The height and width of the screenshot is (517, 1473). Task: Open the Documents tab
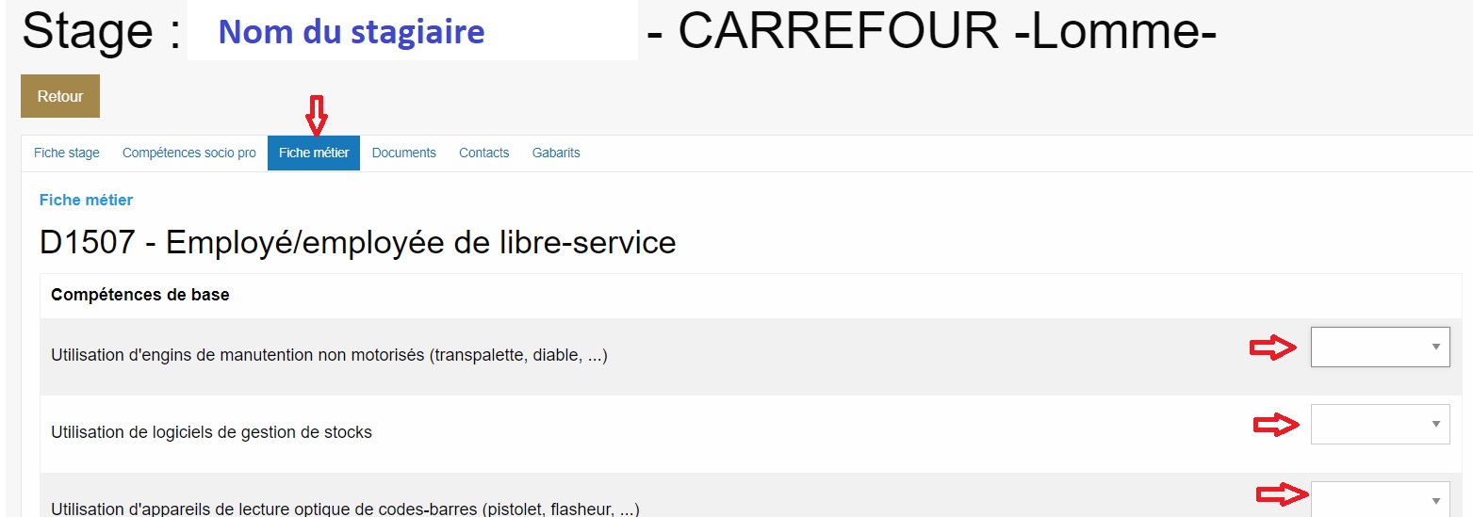pos(404,153)
